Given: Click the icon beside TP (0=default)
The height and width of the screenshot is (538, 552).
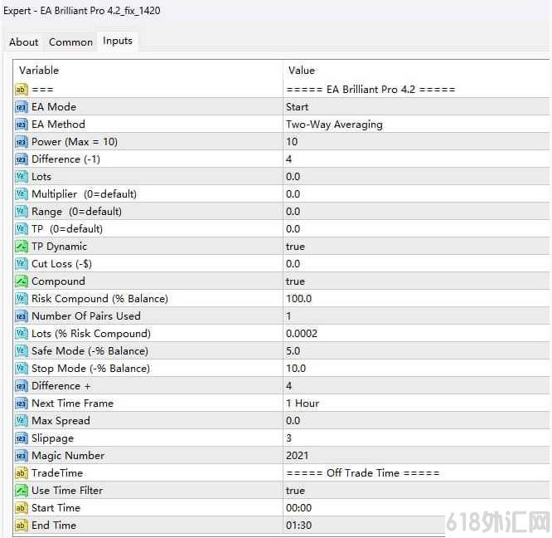Looking at the screenshot, I should (x=21, y=229).
